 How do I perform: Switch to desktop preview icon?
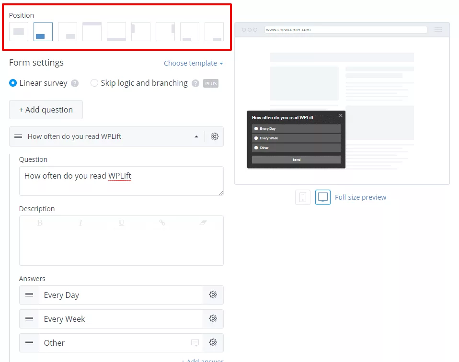coord(323,197)
